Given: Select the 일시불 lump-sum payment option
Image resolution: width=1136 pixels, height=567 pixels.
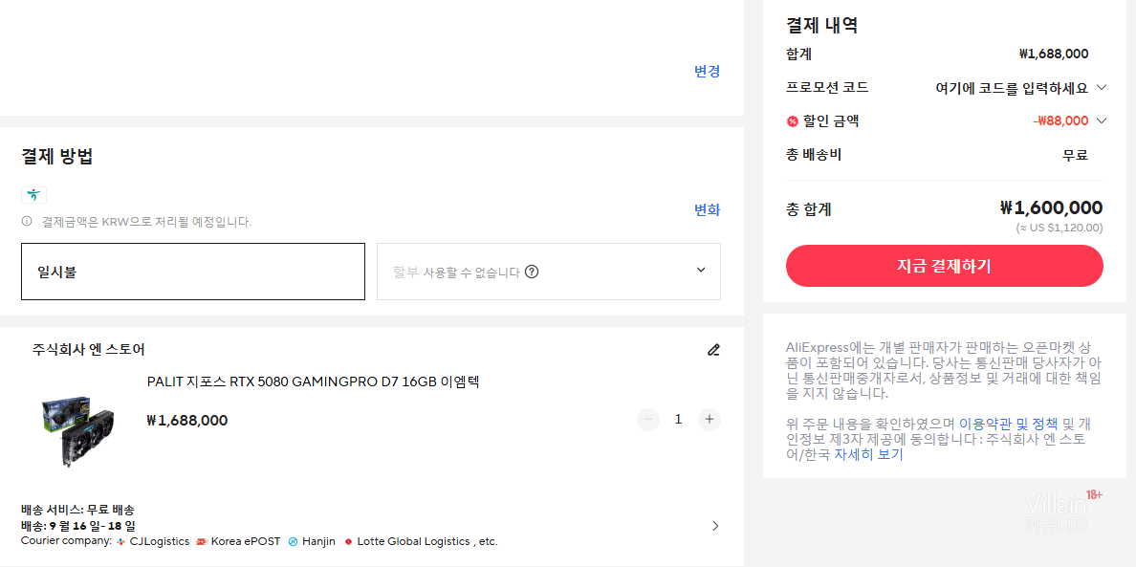Looking at the screenshot, I should 193,272.
